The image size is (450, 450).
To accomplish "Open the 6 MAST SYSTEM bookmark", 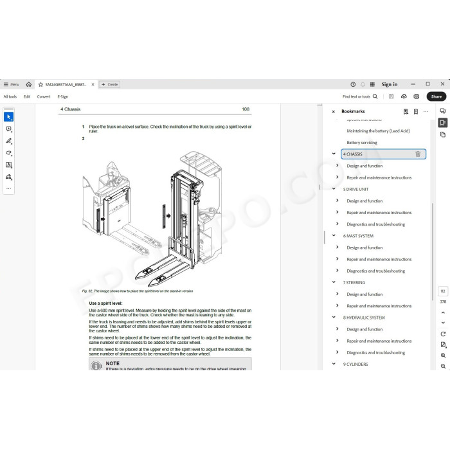I will 358,236.
